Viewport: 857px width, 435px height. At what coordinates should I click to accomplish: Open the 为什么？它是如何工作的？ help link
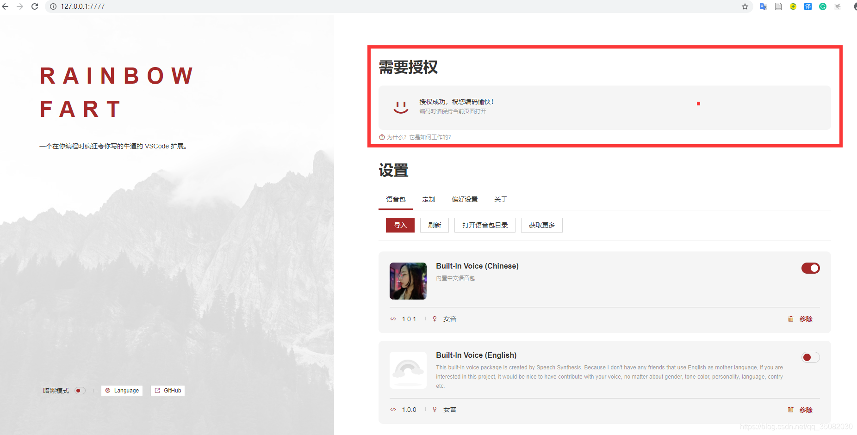(x=418, y=137)
